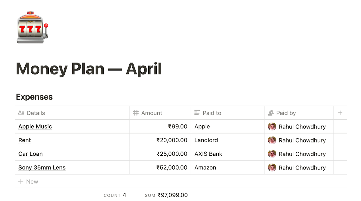Click the text icon beside Paid to header
Image resolution: width=361 pixels, height=201 pixels.
click(x=197, y=113)
